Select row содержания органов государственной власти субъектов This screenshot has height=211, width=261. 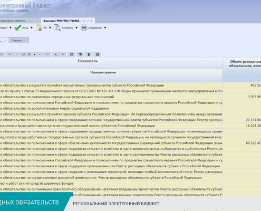click(x=111, y=120)
